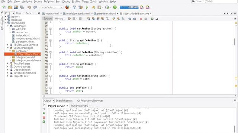Toggle Rectangular Selection in editor toolbar
Viewport: 238px width, 133px height.
tap(107, 19)
